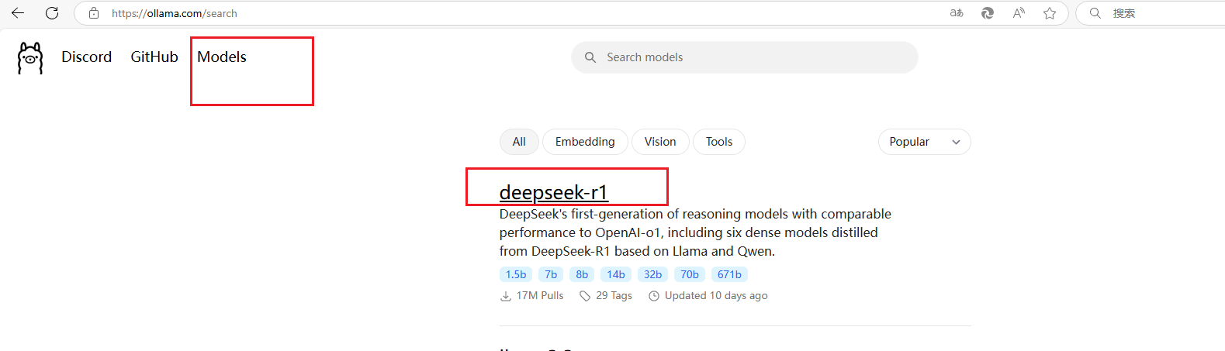Select the 671b size tag
The image size is (1225, 351).
[x=729, y=274]
